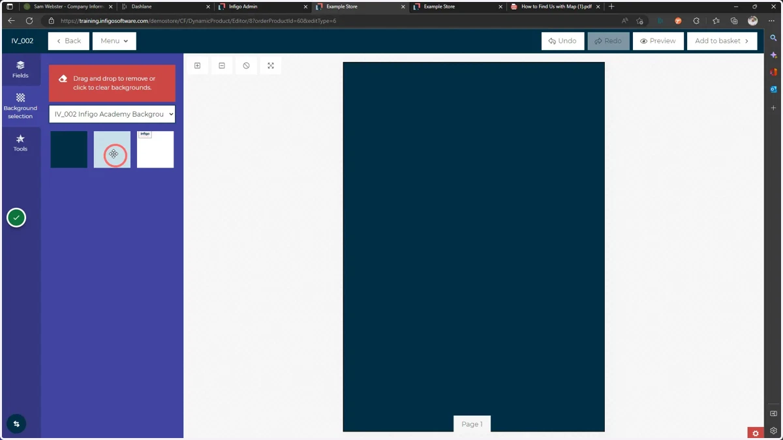Viewport: 783px width, 440px height.
Task: Click the Back button
Action: pyautogui.click(x=69, y=41)
